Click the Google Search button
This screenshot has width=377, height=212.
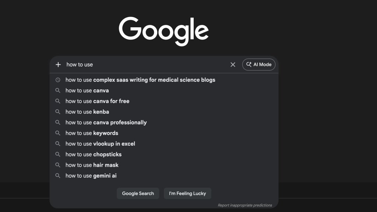(138, 193)
